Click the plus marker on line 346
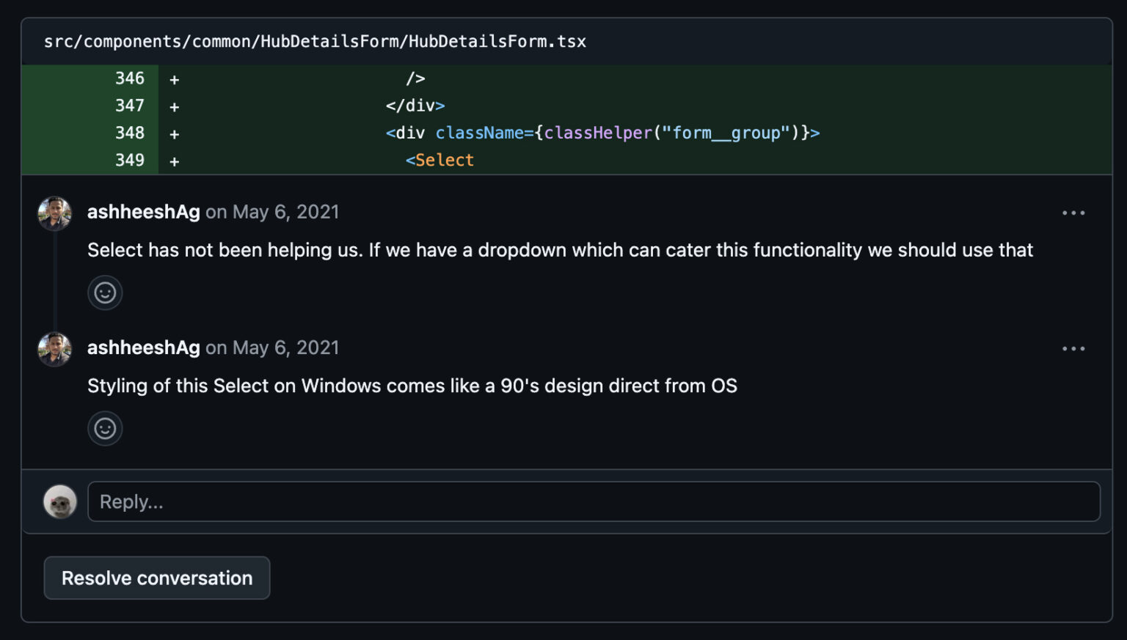The width and height of the screenshot is (1127, 640). 174,78
